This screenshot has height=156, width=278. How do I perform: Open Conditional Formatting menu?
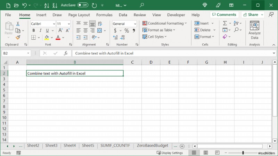(164, 23)
